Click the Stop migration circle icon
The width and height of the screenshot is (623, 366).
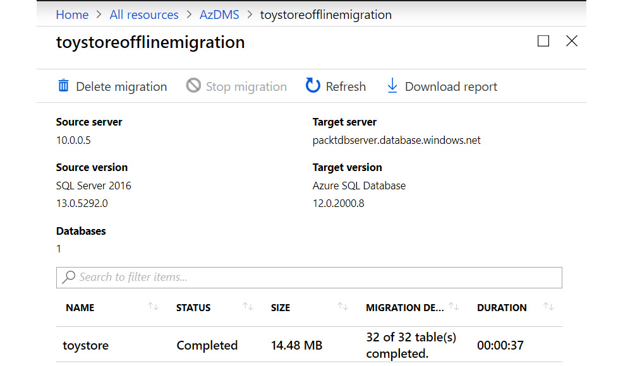pyautogui.click(x=193, y=86)
